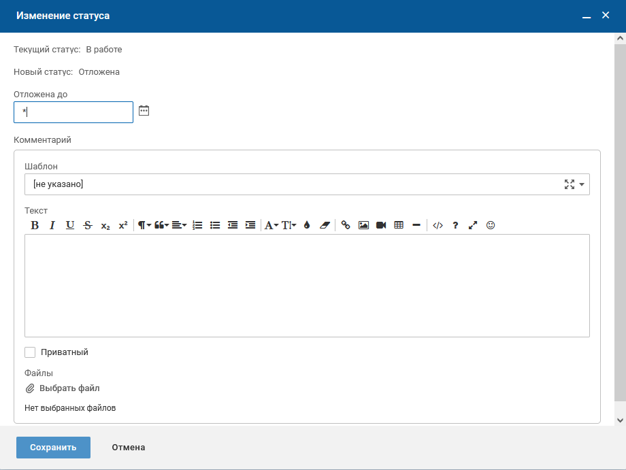The image size is (626, 470).
Task: Open the text color droplet picker
Action: coord(307,225)
